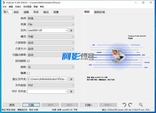Enable the 镜像 mirror checkbox

(28, 73)
